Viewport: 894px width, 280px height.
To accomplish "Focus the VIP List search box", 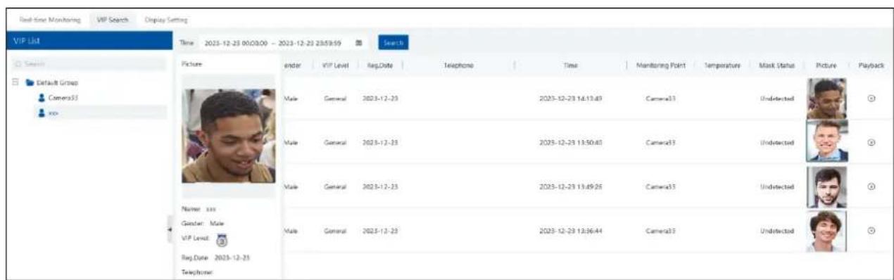I will coord(86,65).
